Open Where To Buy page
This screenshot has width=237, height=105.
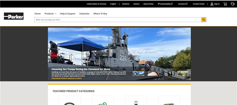click(x=100, y=14)
